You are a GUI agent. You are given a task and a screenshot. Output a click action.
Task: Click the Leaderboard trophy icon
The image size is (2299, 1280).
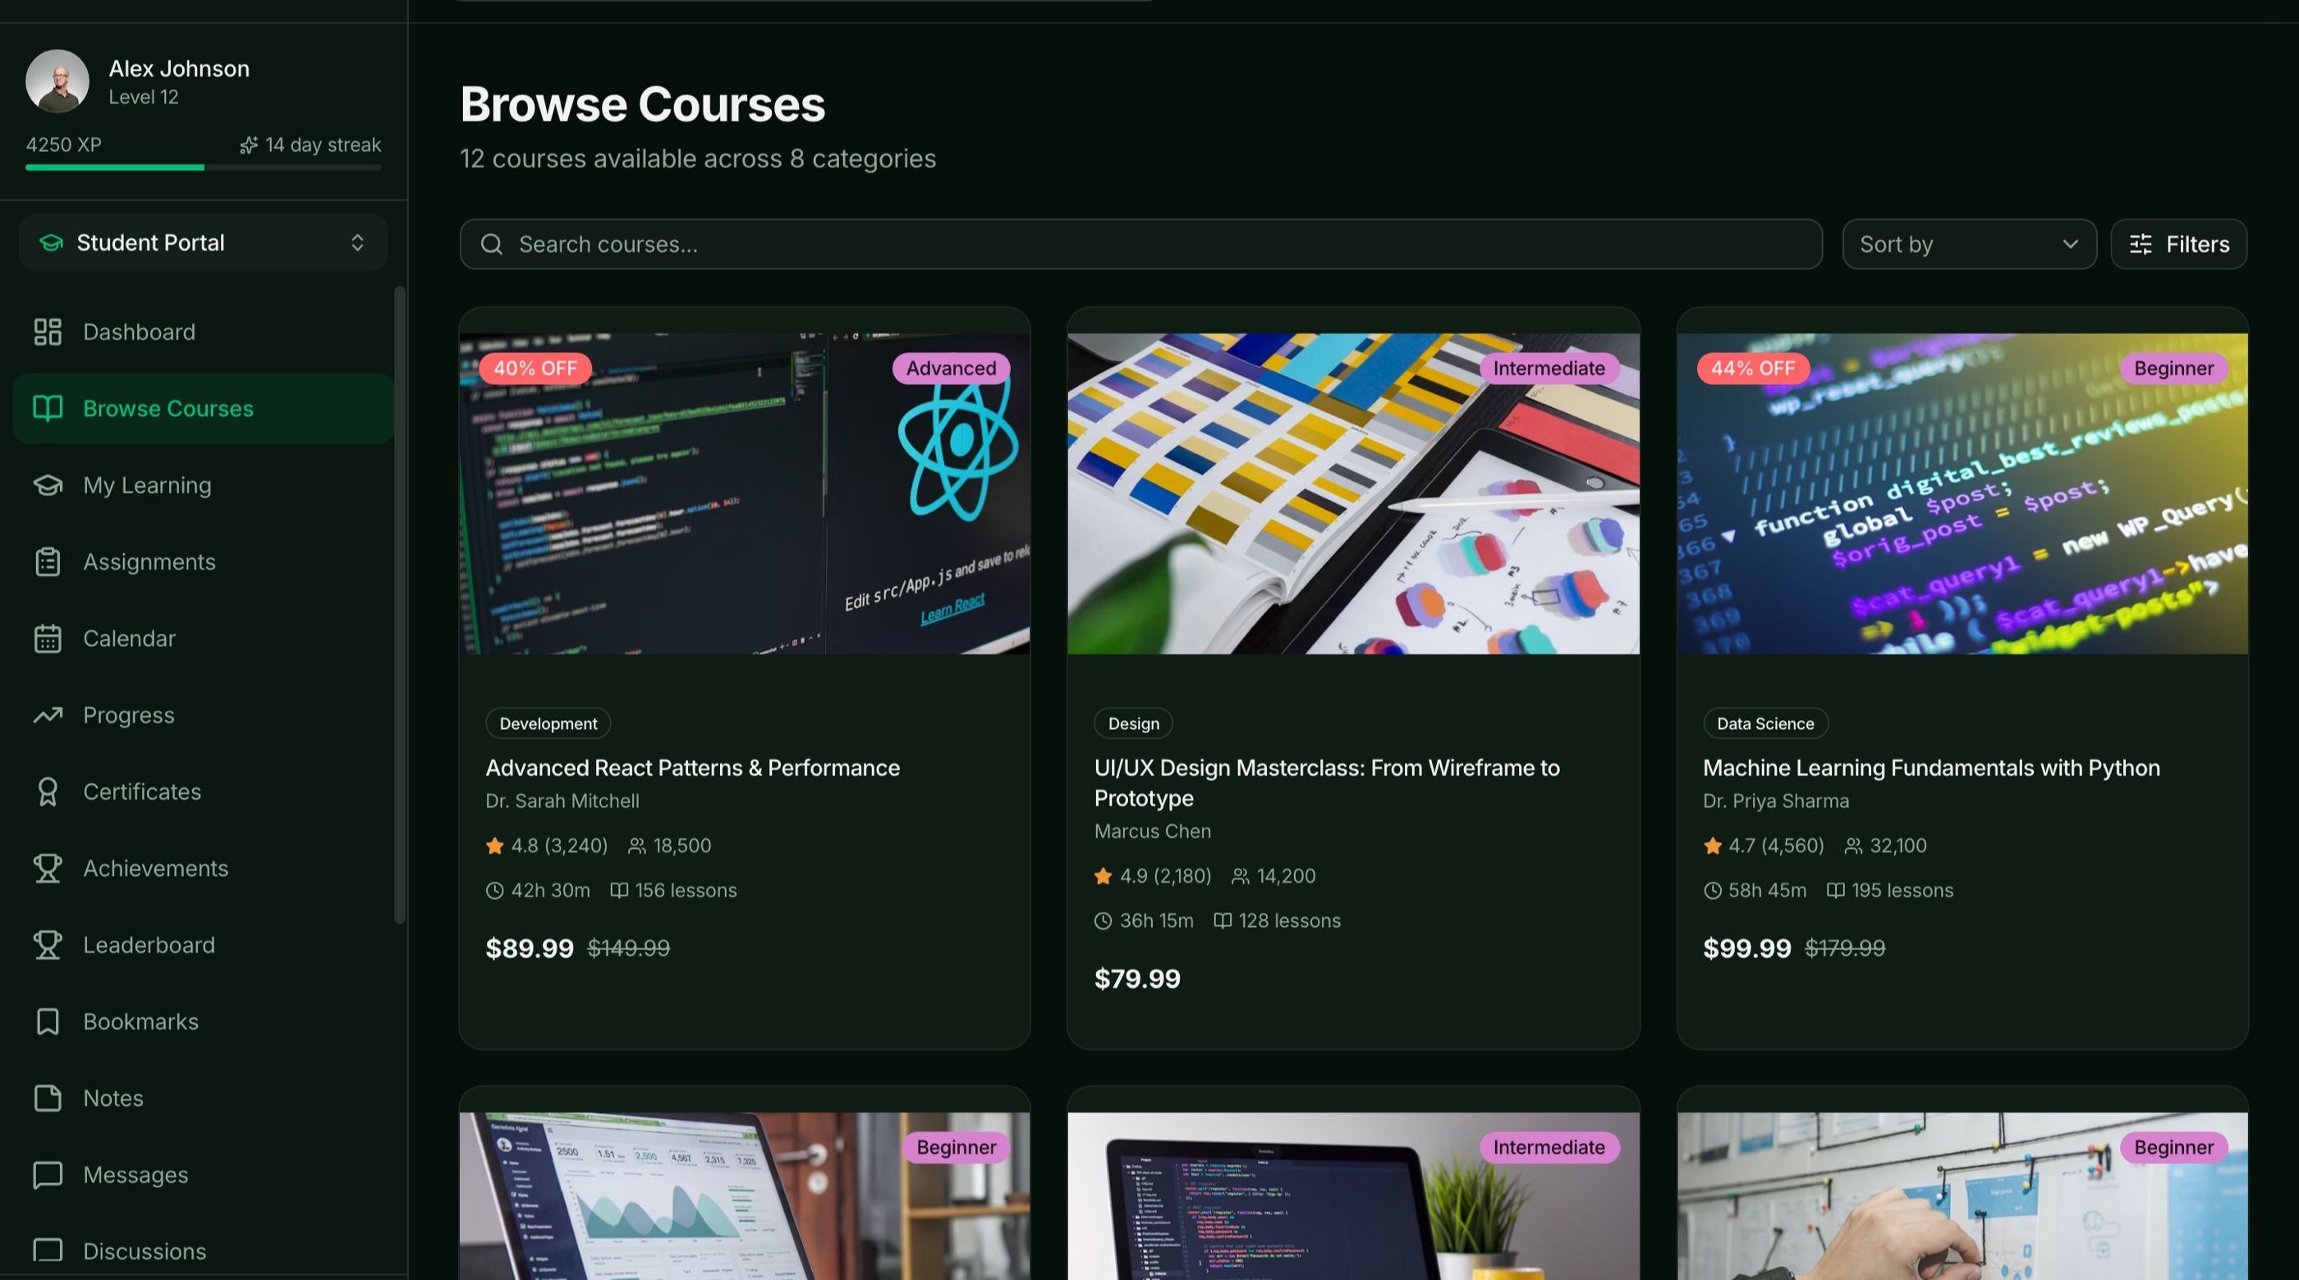(48, 945)
